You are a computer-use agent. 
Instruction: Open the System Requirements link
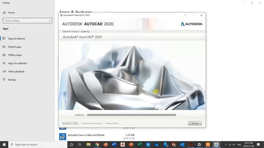coord(92,123)
